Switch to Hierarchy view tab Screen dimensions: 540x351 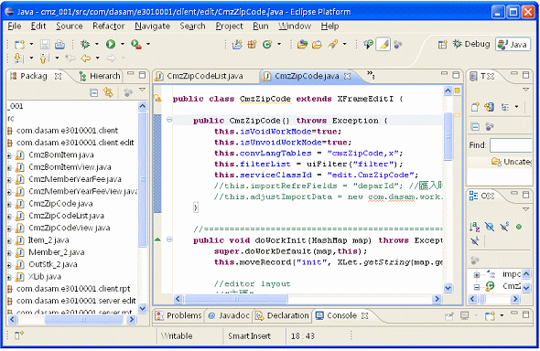[x=100, y=76]
